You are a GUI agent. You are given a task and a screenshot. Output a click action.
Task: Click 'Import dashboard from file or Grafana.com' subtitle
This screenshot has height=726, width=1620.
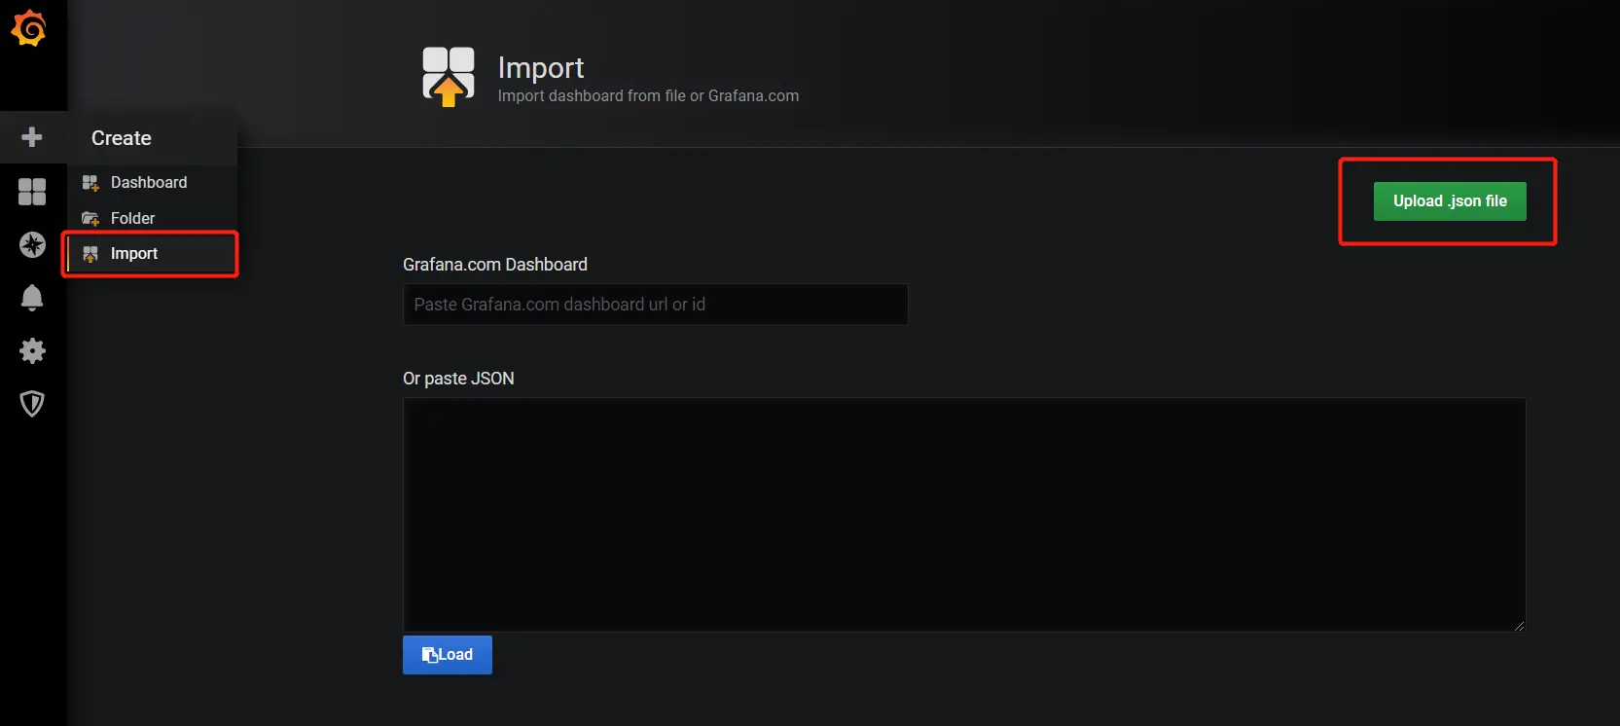648,95
